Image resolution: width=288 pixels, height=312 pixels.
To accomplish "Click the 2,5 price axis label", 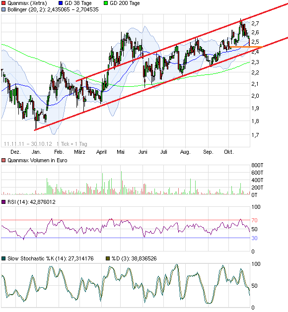I will (255, 42).
